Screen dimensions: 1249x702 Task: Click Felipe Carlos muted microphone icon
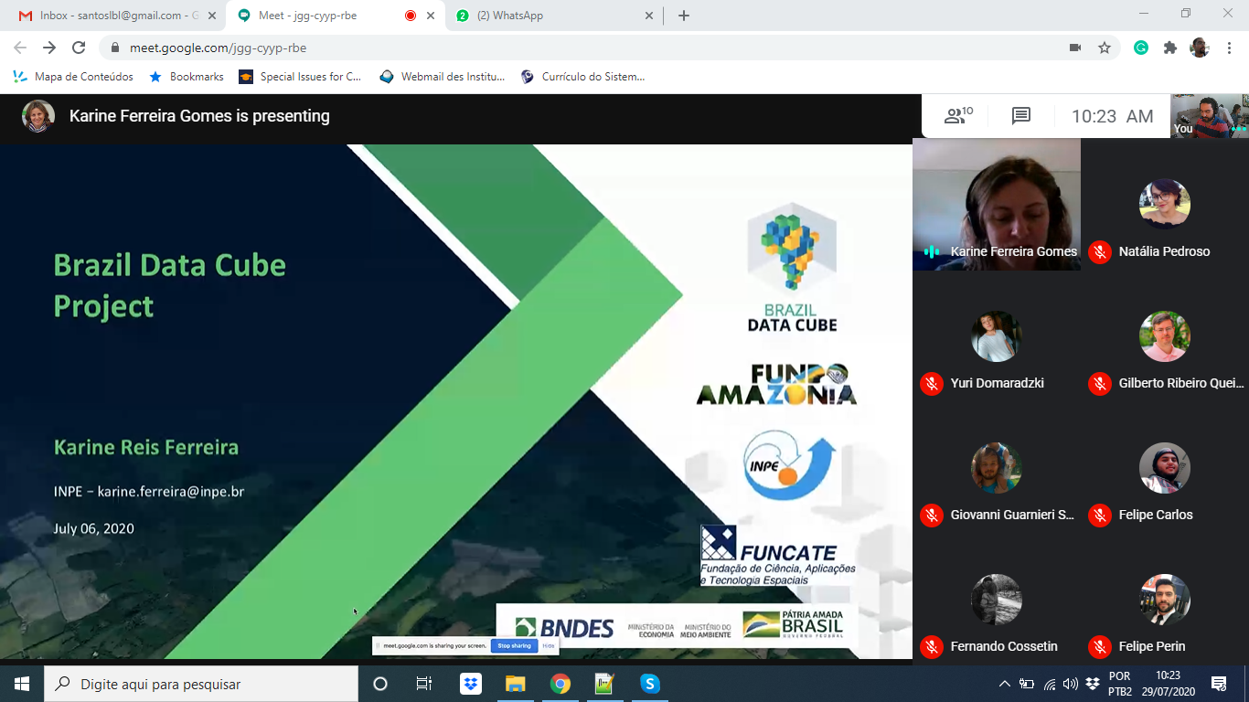pyautogui.click(x=1100, y=515)
